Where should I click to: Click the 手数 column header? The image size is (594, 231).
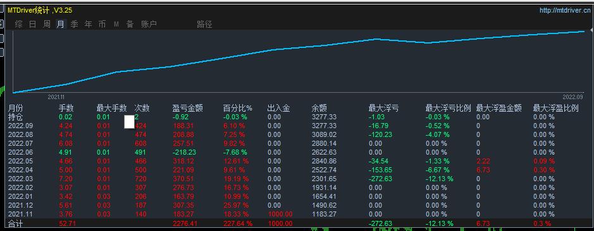click(x=66, y=109)
